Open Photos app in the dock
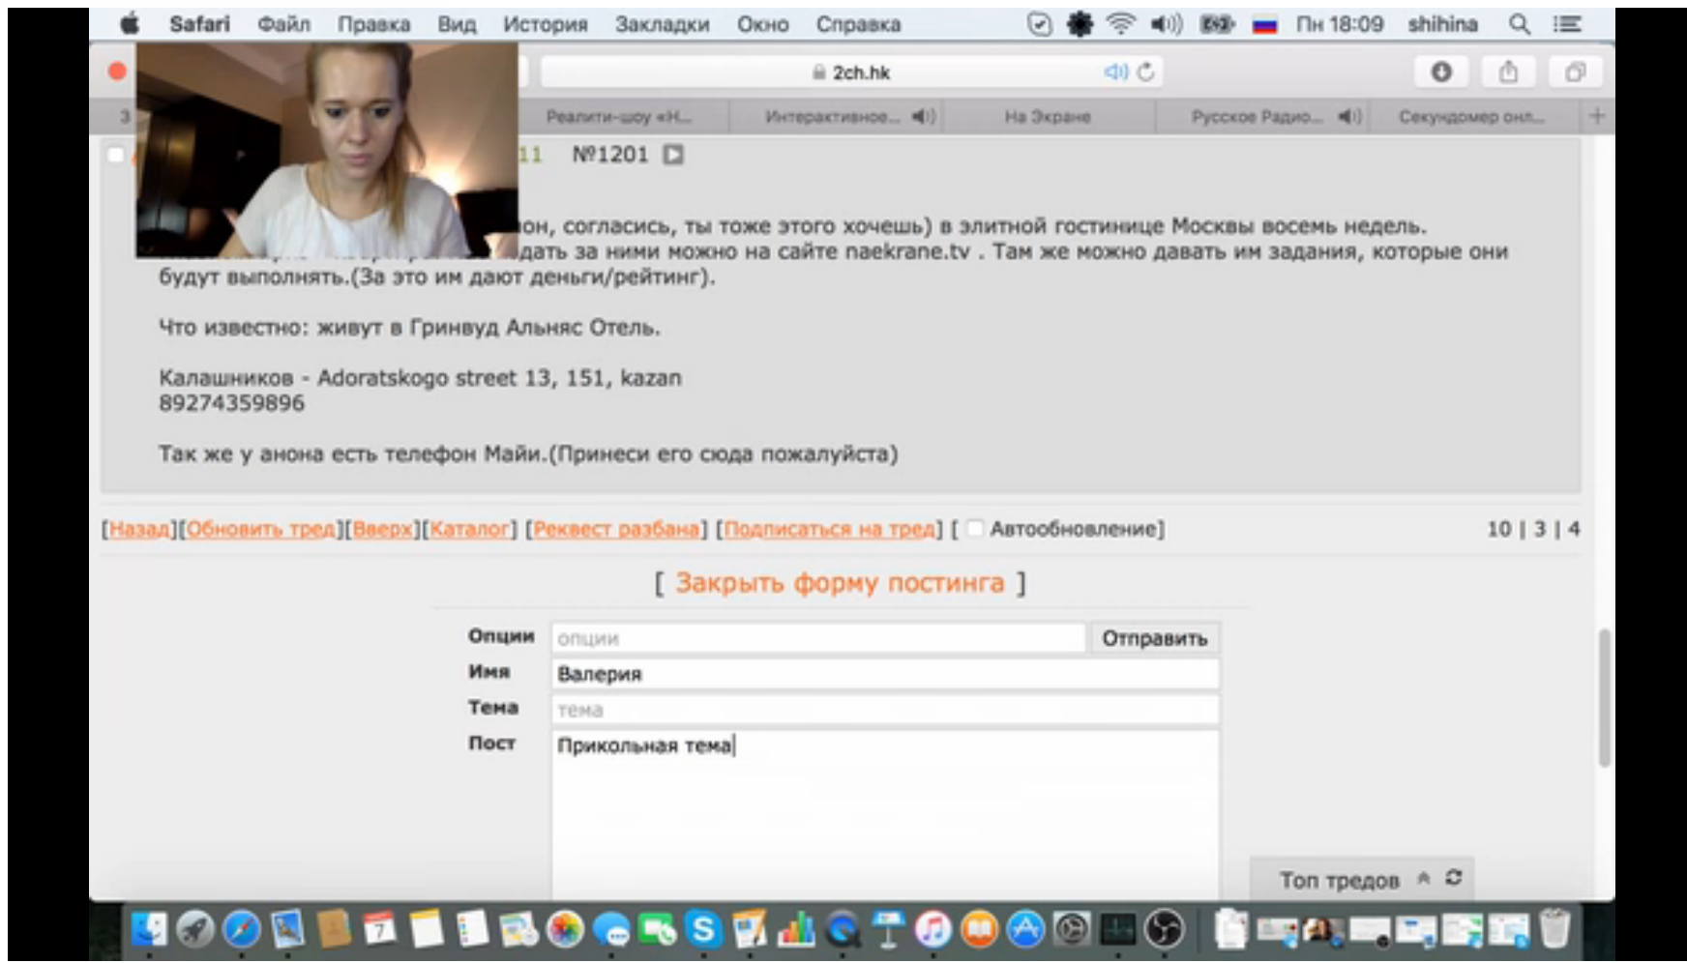 click(565, 929)
